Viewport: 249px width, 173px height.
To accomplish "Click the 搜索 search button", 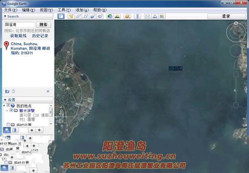I will point(42,24).
